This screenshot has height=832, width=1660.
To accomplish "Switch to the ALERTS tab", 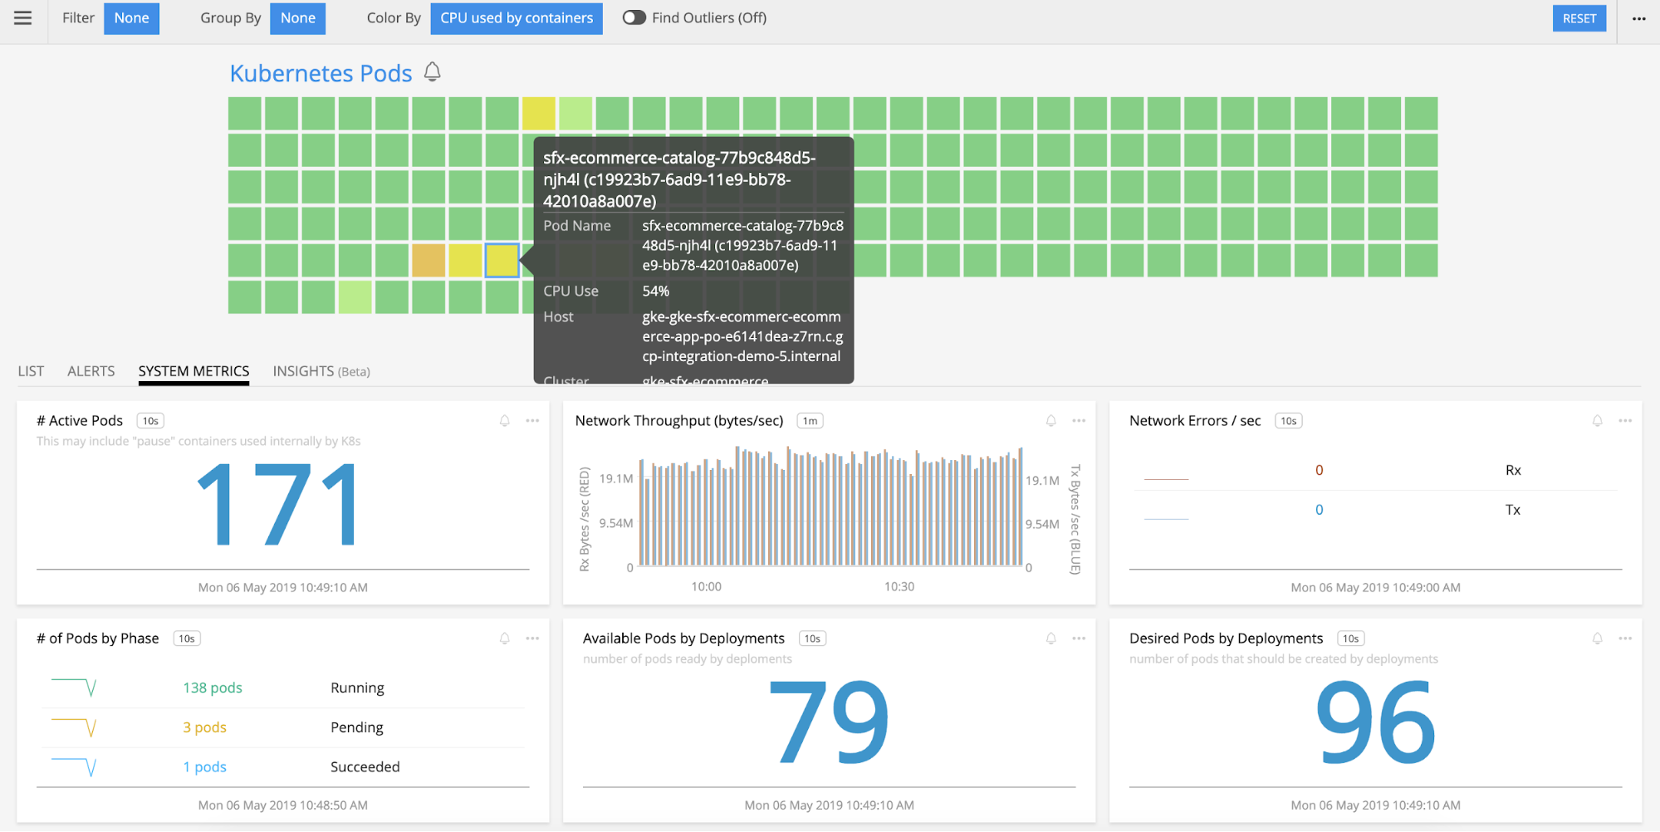I will click(x=91, y=371).
